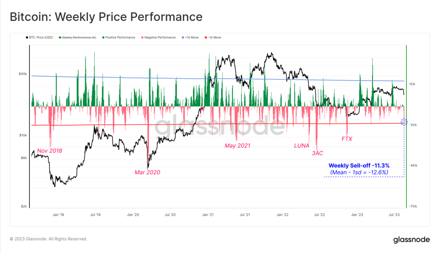The width and height of the screenshot is (439, 253).
Task: Toggle the struck-through Weekly Performance (%) series
Action: point(79,37)
